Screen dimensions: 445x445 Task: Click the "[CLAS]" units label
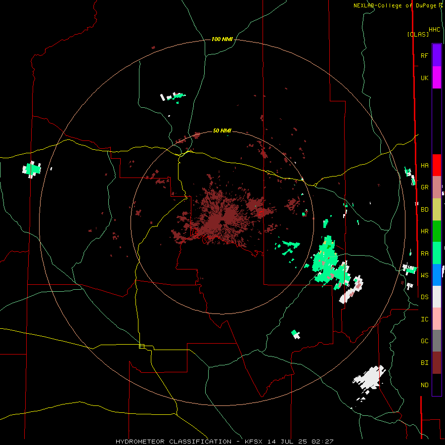418,34
